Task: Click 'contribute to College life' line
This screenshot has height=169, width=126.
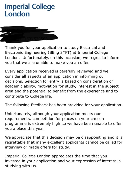Action: pos(28,96)
